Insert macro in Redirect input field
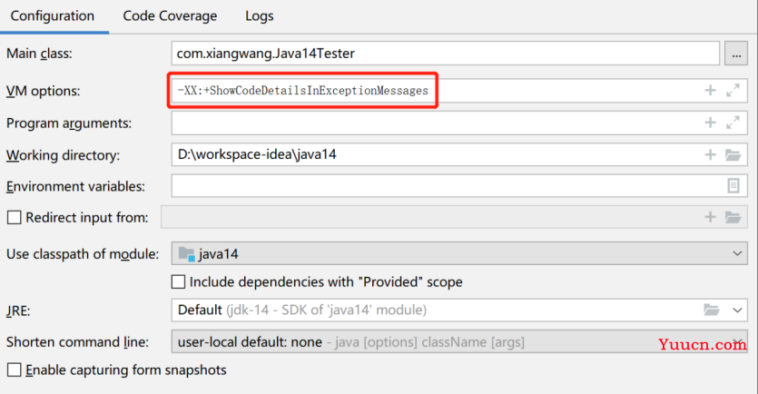This screenshot has width=758, height=394. pyautogui.click(x=710, y=217)
